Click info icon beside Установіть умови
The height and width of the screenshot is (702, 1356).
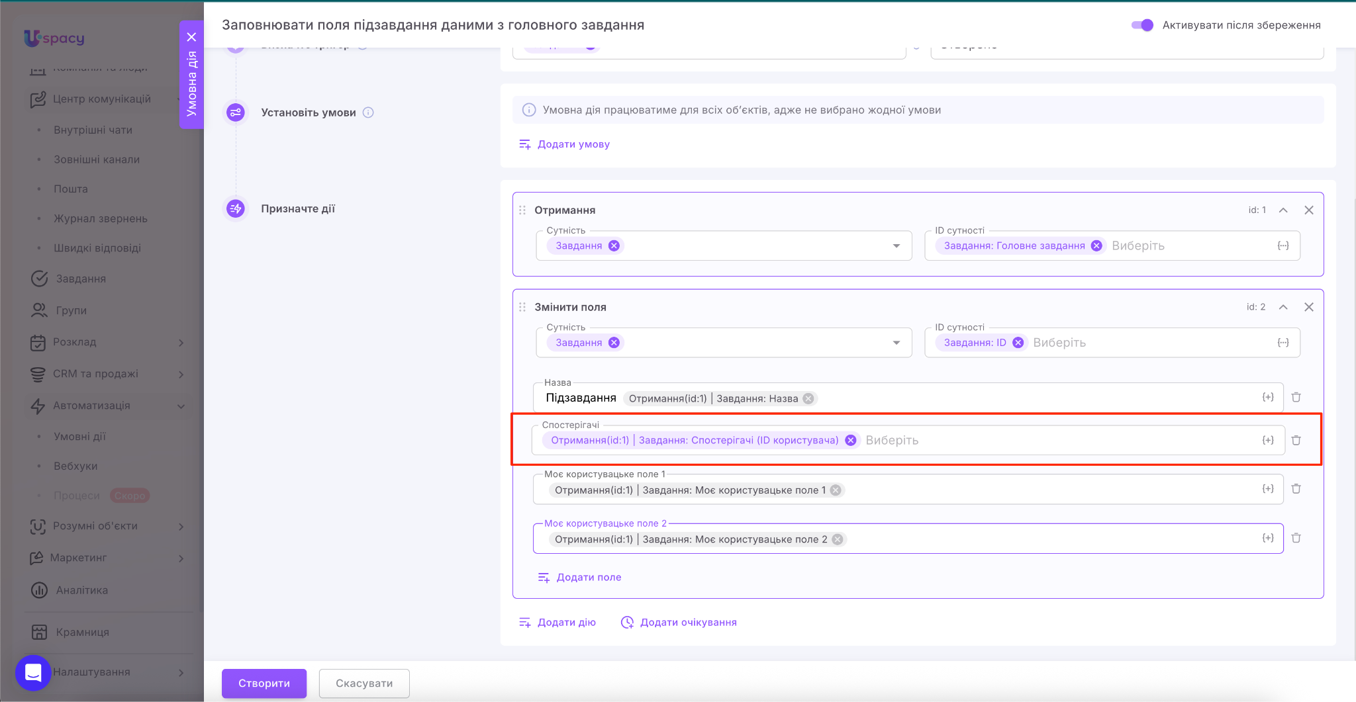(x=368, y=112)
